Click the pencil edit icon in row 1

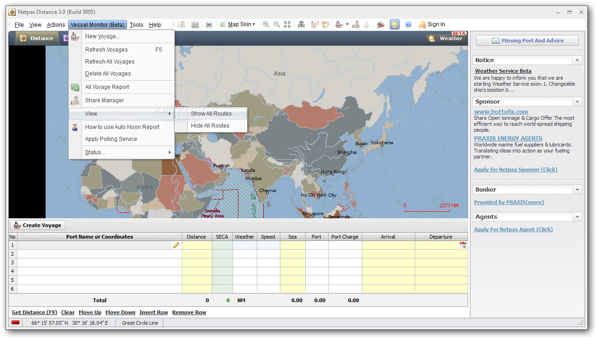pos(176,245)
